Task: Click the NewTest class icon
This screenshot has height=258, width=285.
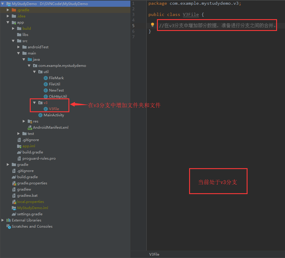Action: point(46,90)
